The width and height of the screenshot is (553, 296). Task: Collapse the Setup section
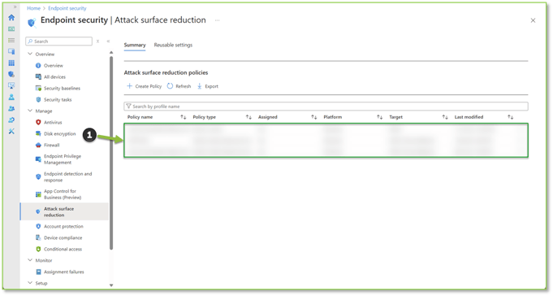pos(30,283)
